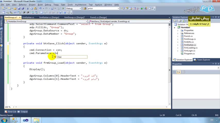Expand the Form1.cs tree node
Viewport: 220px width, 123px height.
tap(178, 36)
